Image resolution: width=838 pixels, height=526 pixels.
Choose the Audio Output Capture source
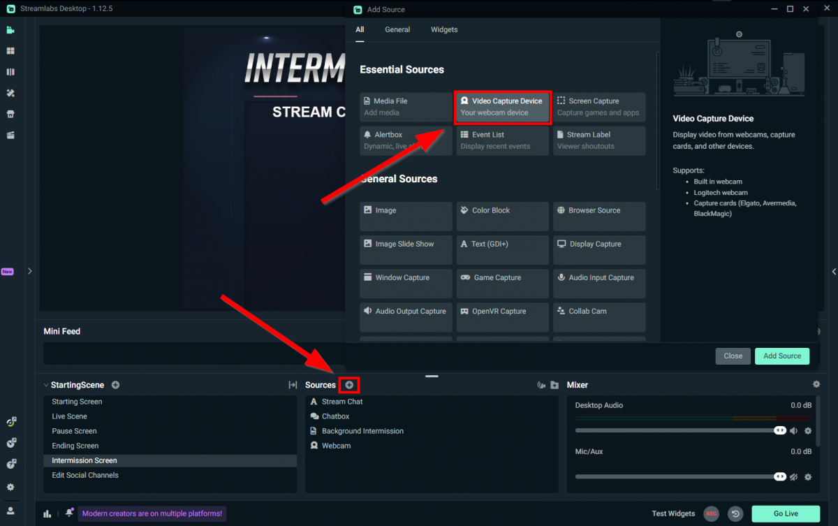(406, 317)
